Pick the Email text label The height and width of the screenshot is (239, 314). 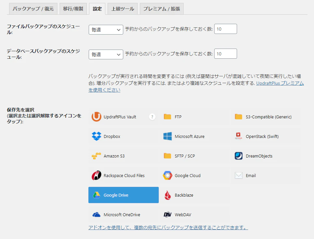tap(251, 175)
